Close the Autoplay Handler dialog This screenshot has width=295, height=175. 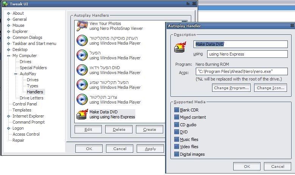[x=292, y=26]
